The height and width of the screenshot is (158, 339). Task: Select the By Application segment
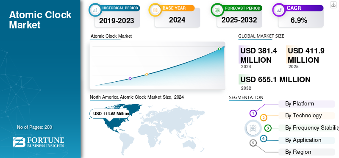pos(306,140)
